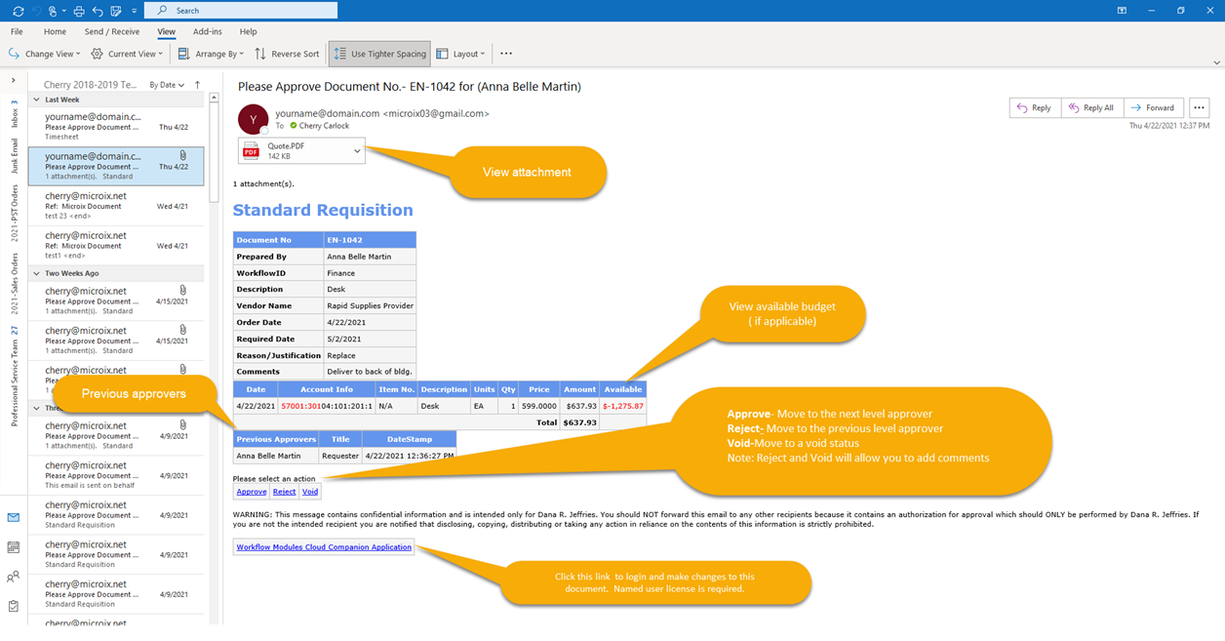The image size is (1225, 641).
Task: Click the message list vertical scrollbar
Action: pos(214,293)
